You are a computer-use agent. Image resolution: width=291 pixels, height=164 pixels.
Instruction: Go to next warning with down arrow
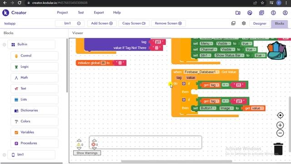pyautogui.click(x=79, y=149)
